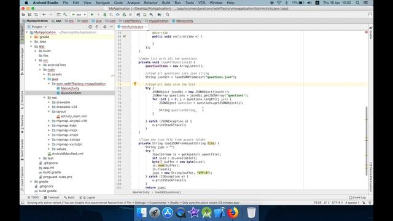Click the yellow lightbulb intention icon in gutter
Image resolution: width=393 pixels, height=221 pixels.
tap(135, 84)
